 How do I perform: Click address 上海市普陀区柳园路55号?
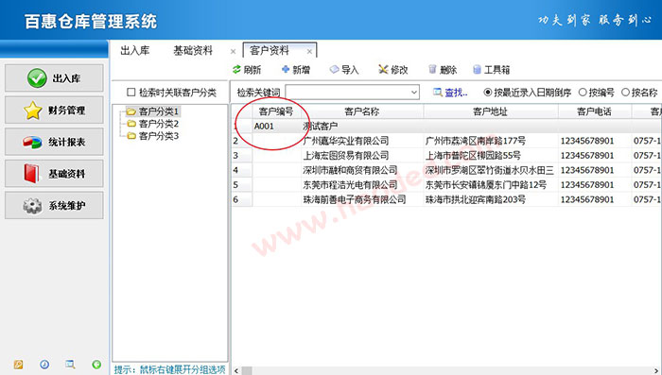coord(473,155)
